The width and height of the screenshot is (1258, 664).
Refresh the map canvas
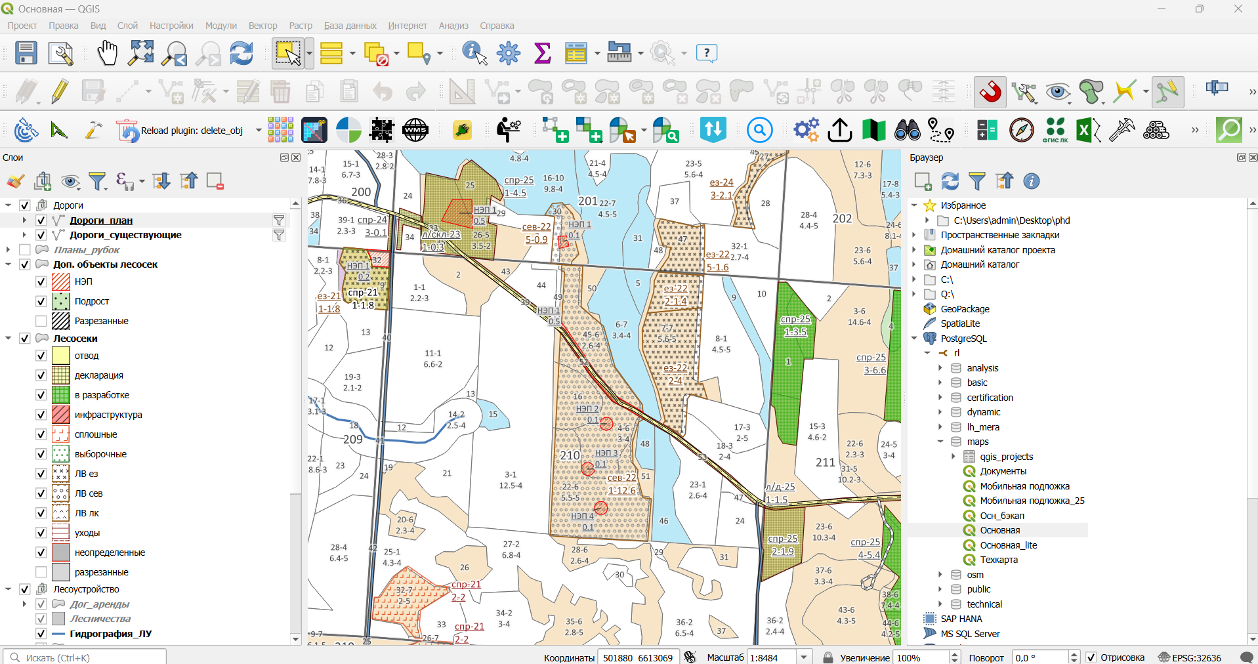point(241,53)
